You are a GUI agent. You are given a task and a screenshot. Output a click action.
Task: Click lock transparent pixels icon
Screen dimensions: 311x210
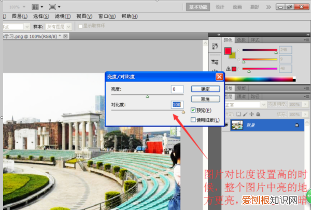tap(238, 114)
